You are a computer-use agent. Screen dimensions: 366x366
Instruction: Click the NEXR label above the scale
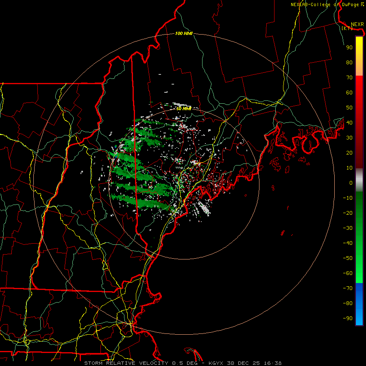(x=357, y=24)
